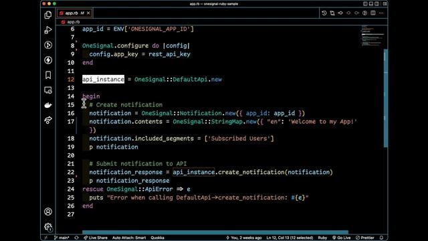The width and height of the screenshot is (428, 241).
Task: Open editor More Actions ellipsis menu
Action: [x=381, y=13]
